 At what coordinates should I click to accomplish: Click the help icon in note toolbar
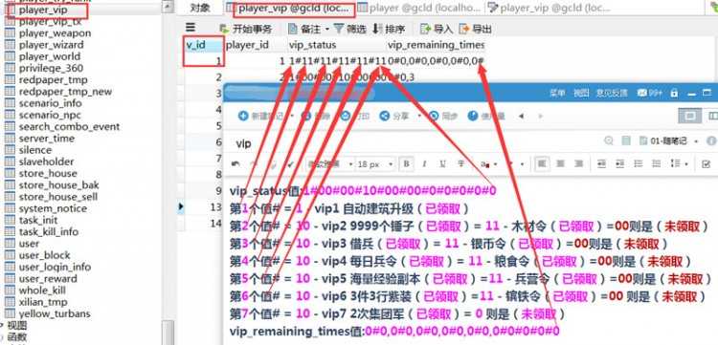tap(473, 116)
